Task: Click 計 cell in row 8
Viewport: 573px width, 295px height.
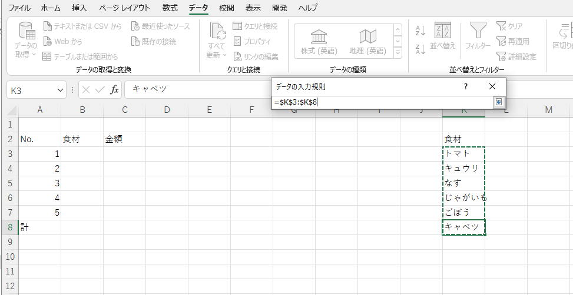Action: tap(40, 227)
